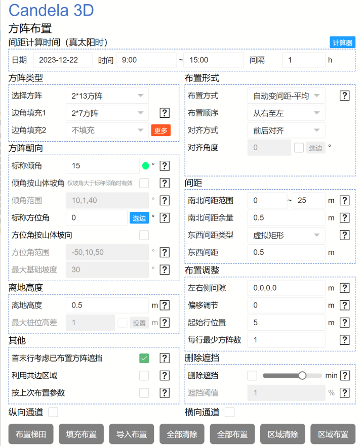Click the question mark beside 偏移调节

[345, 305]
